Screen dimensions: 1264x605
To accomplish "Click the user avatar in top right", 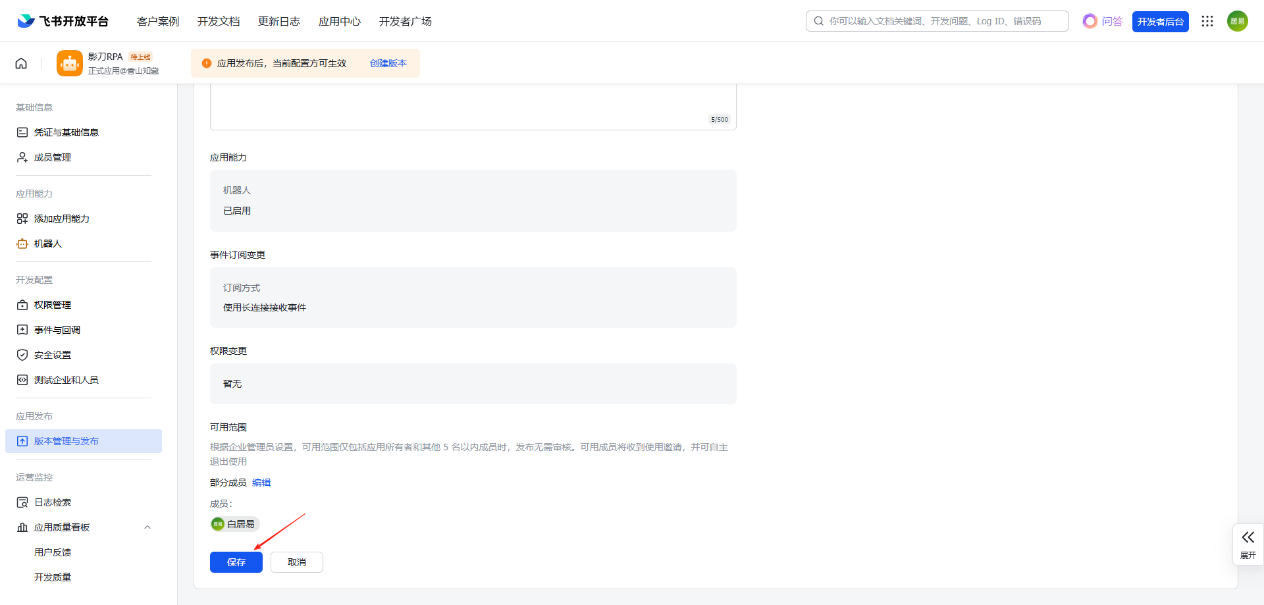I will coord(1237,21).
